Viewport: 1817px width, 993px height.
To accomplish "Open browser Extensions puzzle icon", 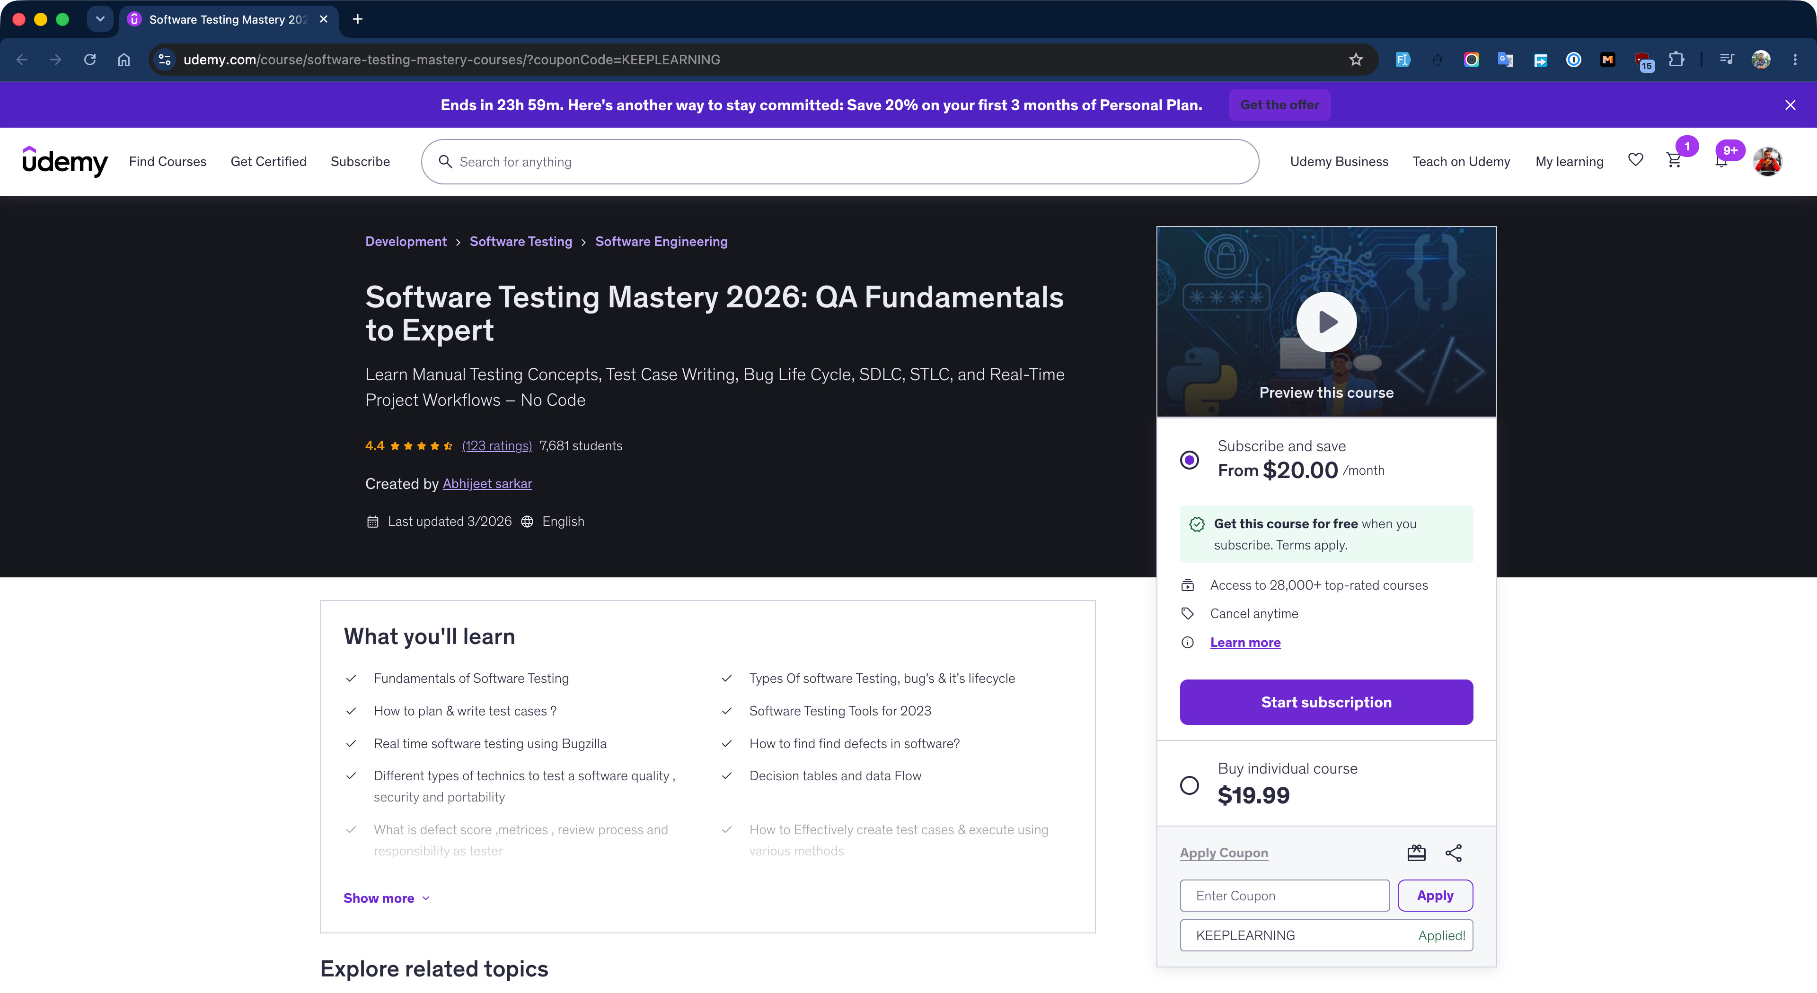I will pos(1676,60).
